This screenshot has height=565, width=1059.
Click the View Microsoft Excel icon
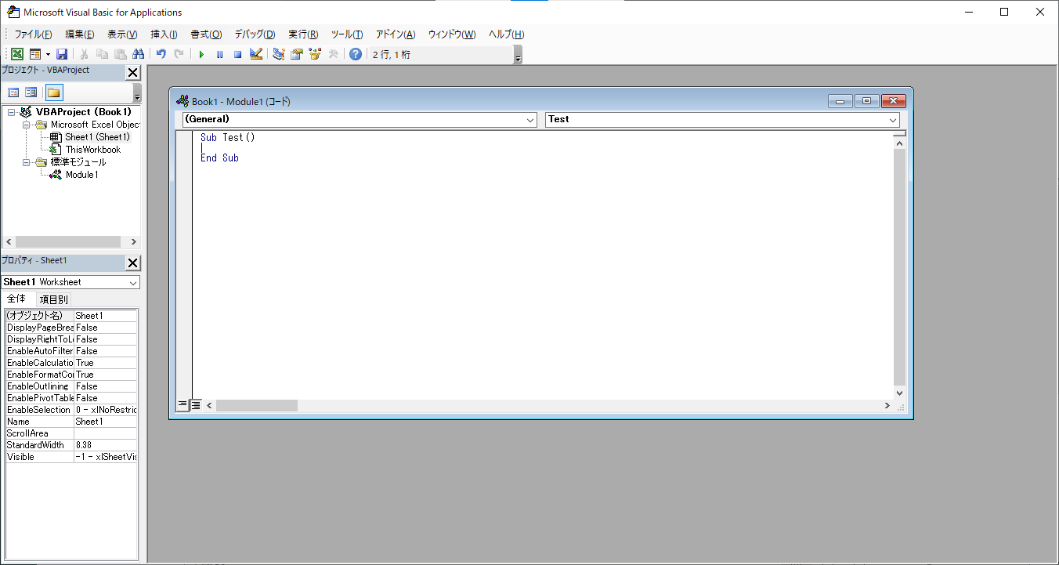(x=16, y=54)
